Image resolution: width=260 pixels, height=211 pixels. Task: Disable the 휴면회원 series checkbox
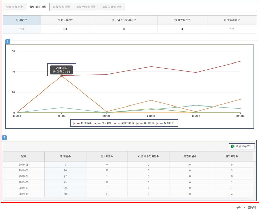pyautogui.click(x=138, y=123)
